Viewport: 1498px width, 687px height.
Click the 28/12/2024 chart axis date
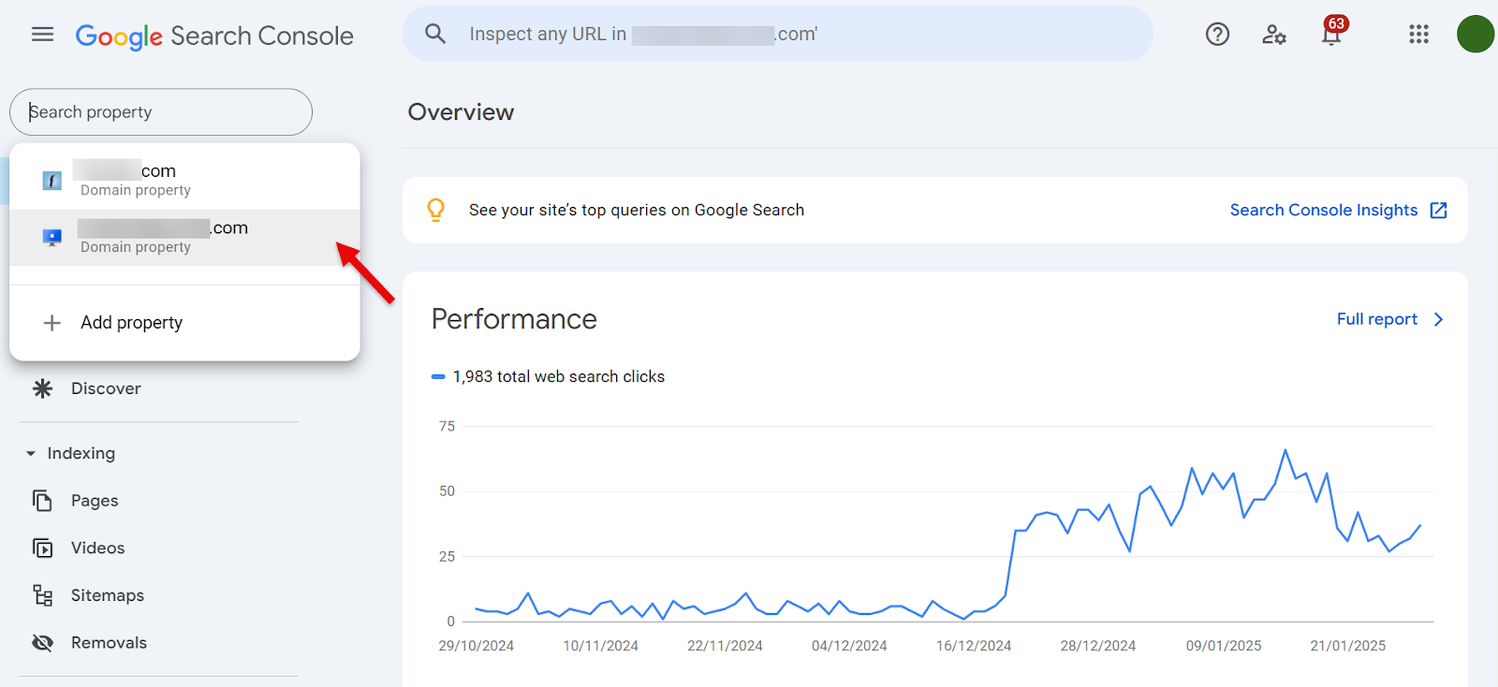coord(1098,646)
